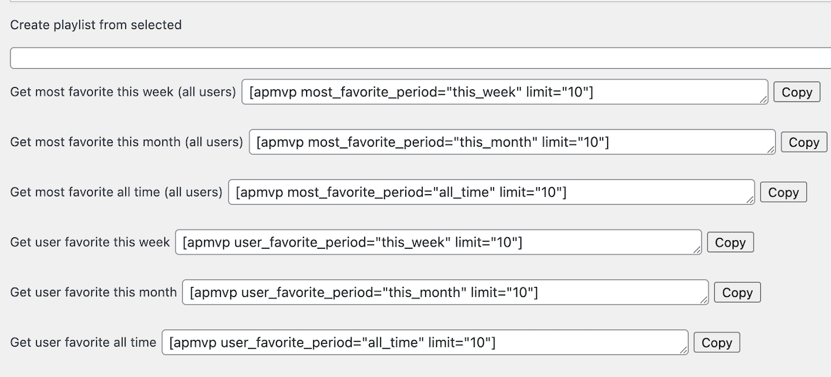Viewport: 831px width, 377px height.
Task: Grab resize handle of most favorite this week textarea
Action: pos(763,100)
